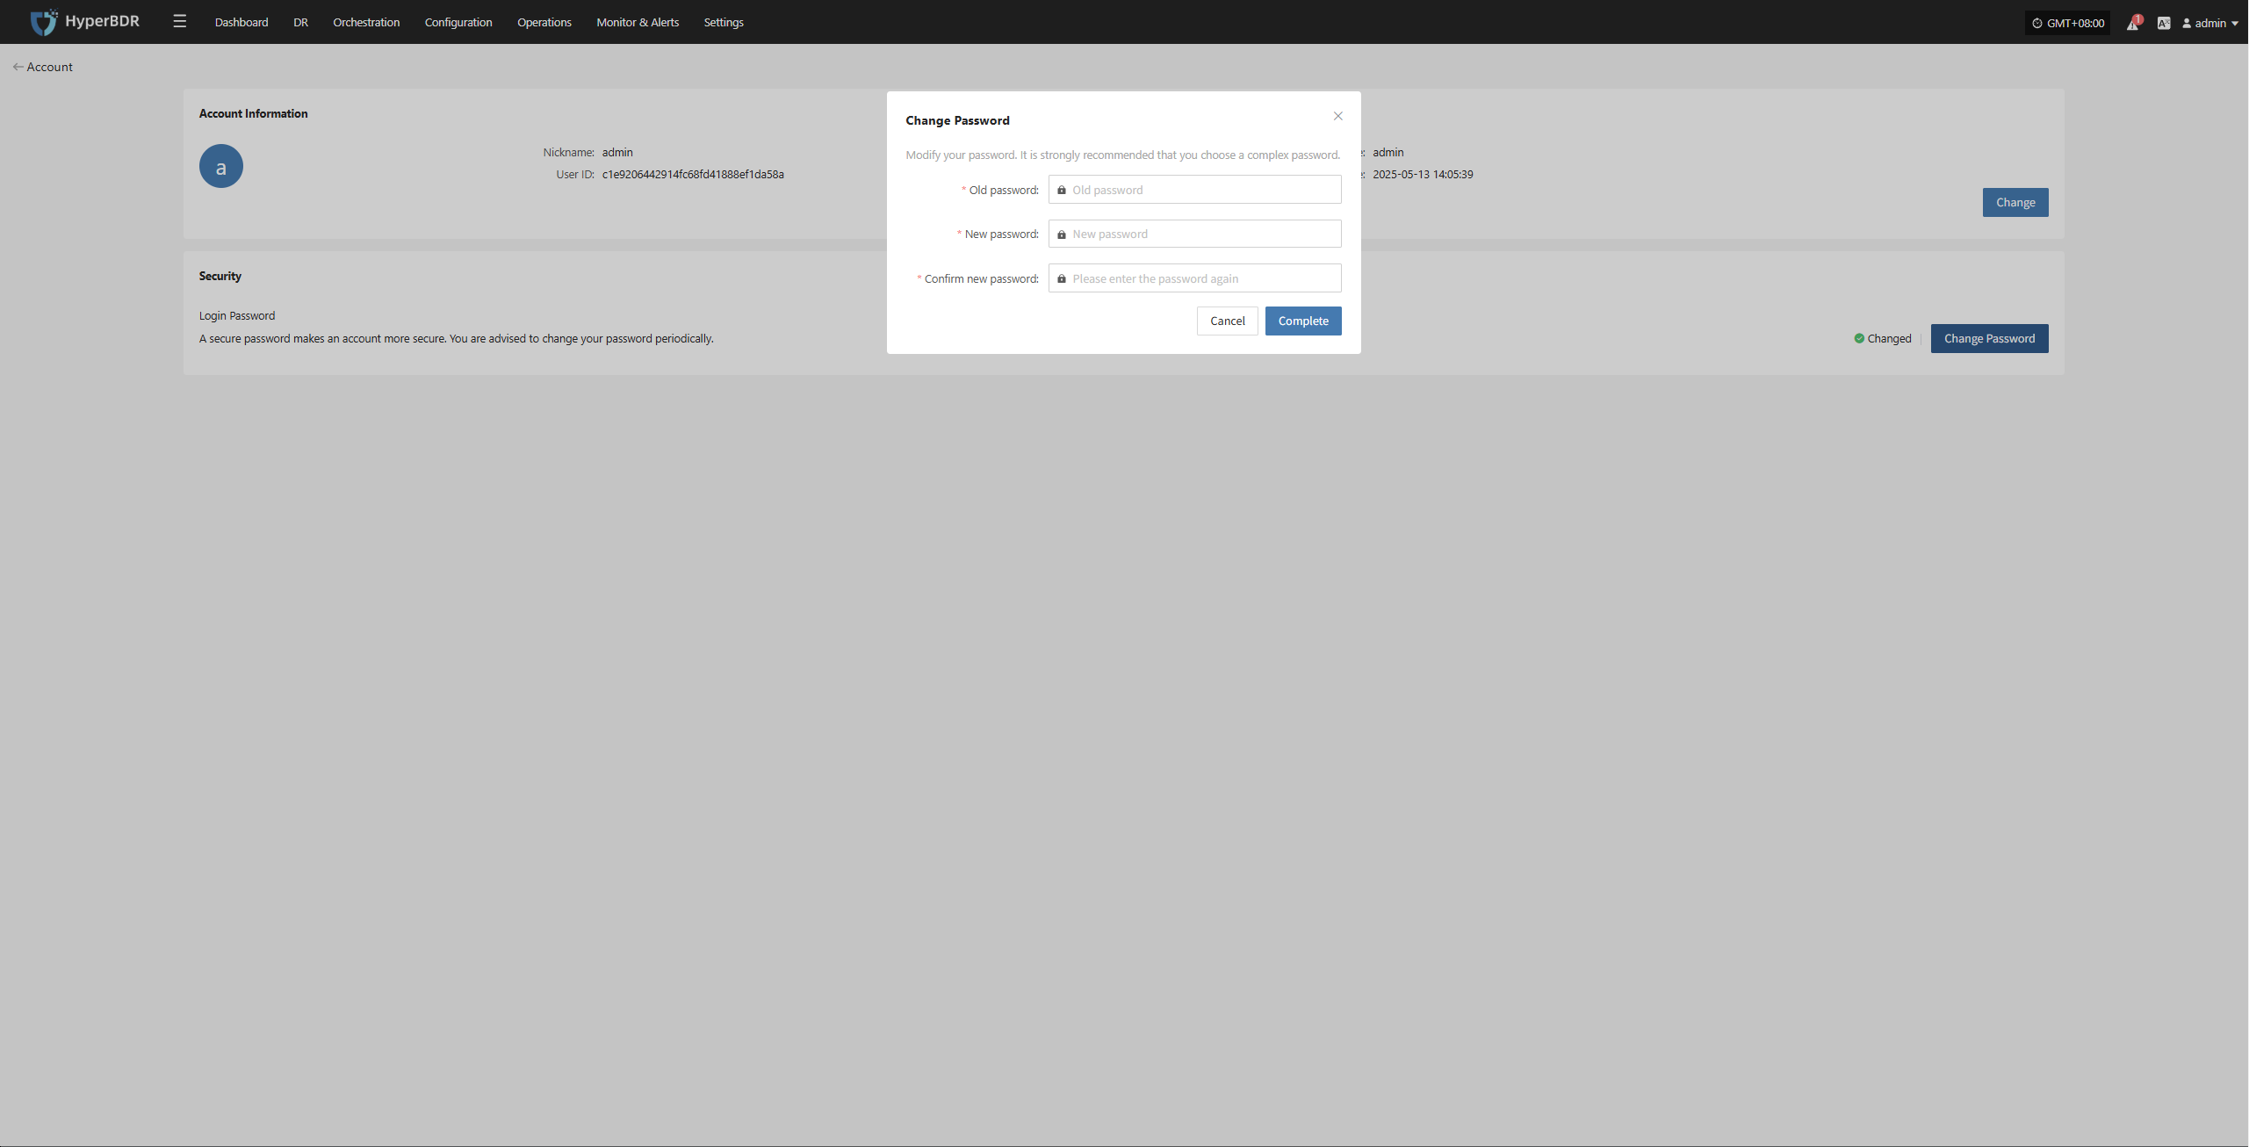Click the Cancel button
This screenshot has width=2249, height=1147.
pyautogui.click(x=1228, y=321)
